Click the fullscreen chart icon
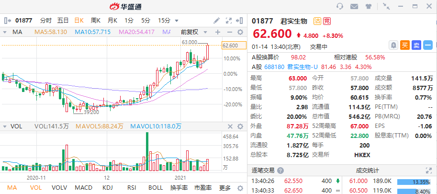437x194 pixels. coord(229,20)
